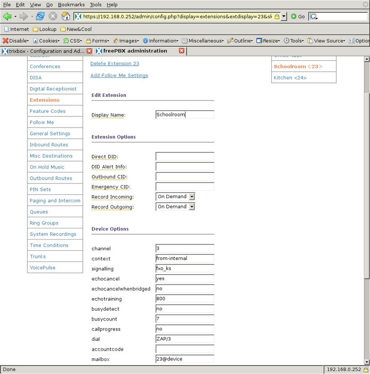Select Kitchen <24> extension
Viewport: 370px width, 374px height.
pos(290,77)
